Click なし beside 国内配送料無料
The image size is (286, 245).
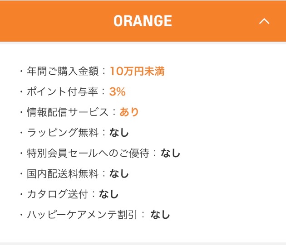[x=119, y=173]
